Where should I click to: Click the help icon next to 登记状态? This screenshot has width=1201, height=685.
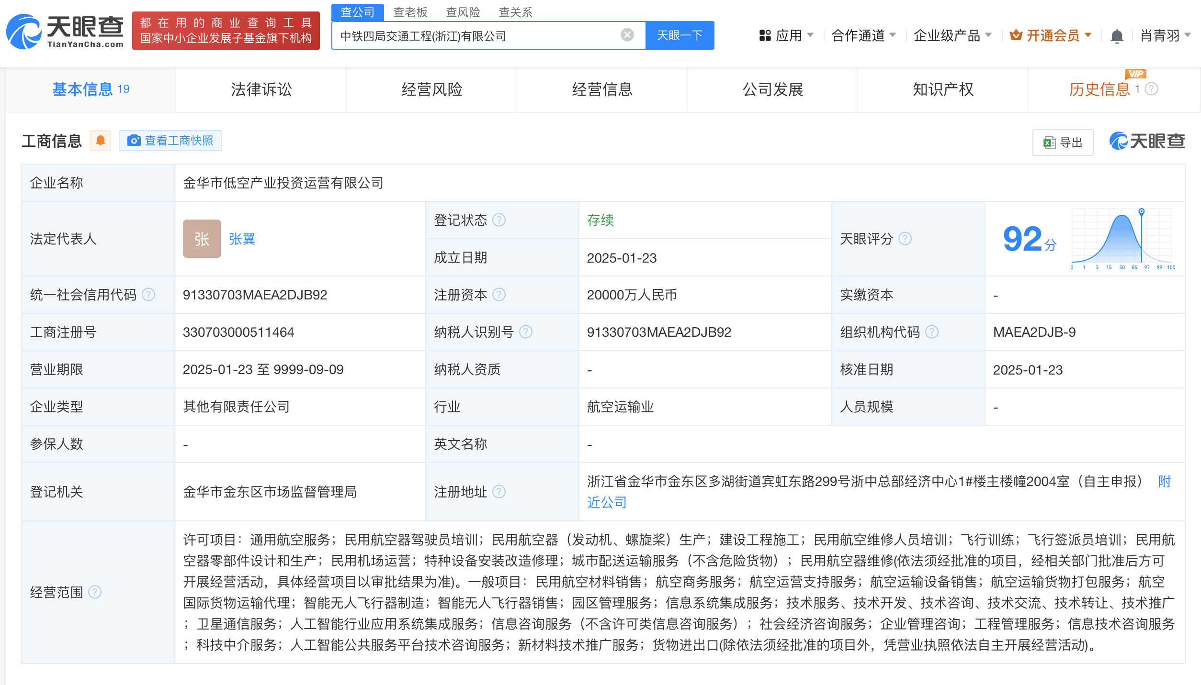(x=499, y=220)
